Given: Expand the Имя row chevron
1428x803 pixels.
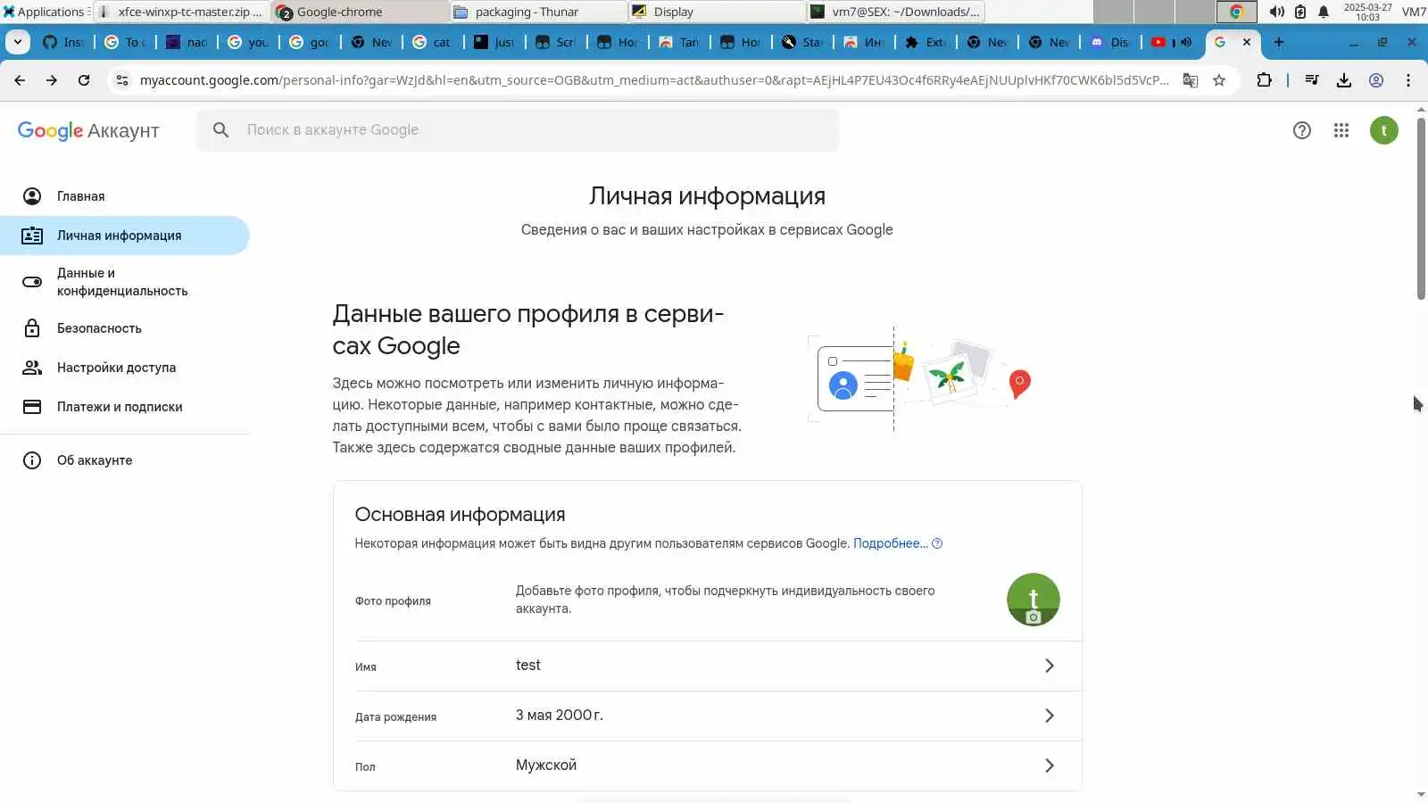Looking at the screenshot, I should point(1050,666).
